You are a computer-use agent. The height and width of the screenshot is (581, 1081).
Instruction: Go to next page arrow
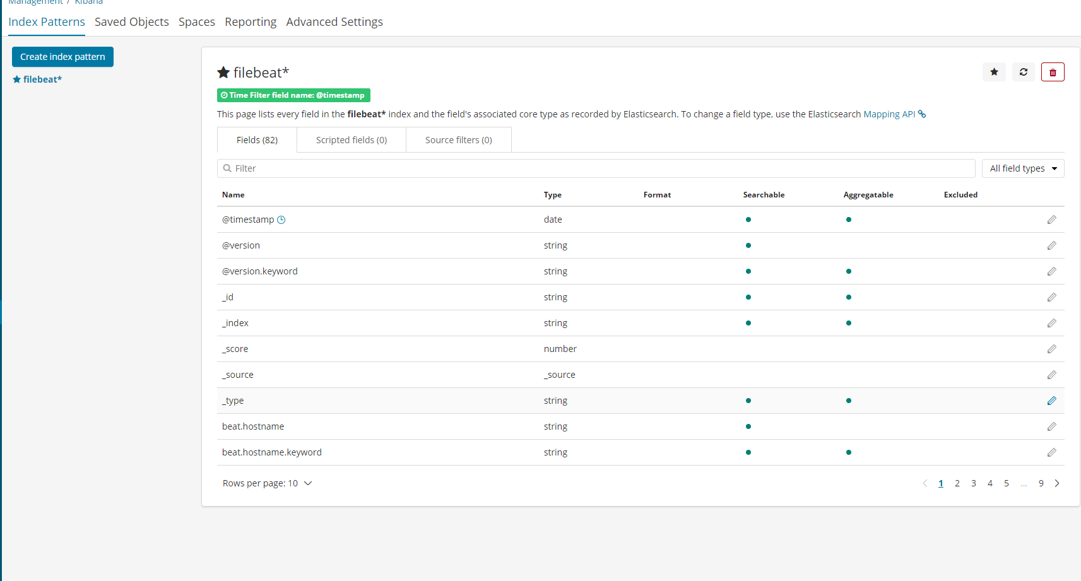[x=1057, y=483]
